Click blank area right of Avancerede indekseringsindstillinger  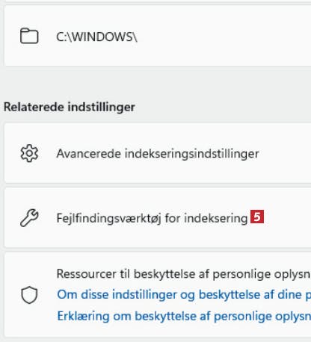pos(286,153)
